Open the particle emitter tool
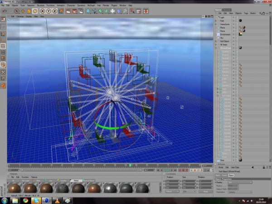This screenshot has width=272, height=204. (x=125, y=11)
